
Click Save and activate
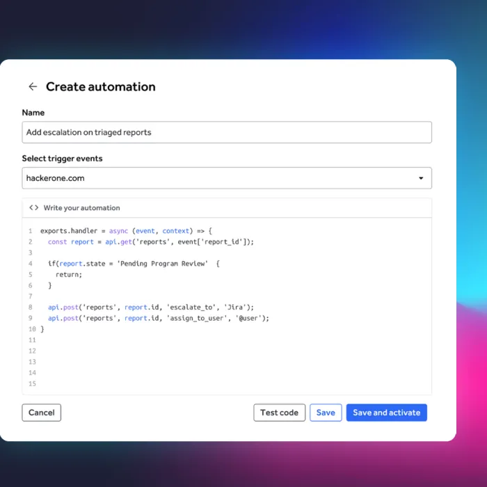tap(386, 413)
